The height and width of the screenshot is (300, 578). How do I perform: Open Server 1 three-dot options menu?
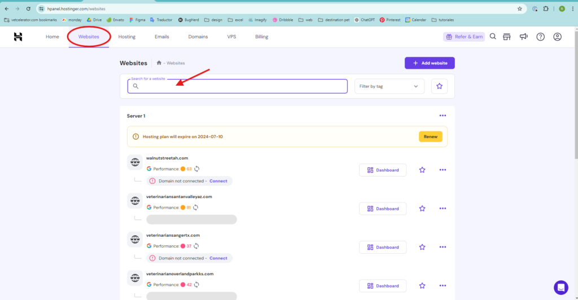click(443, 116)
